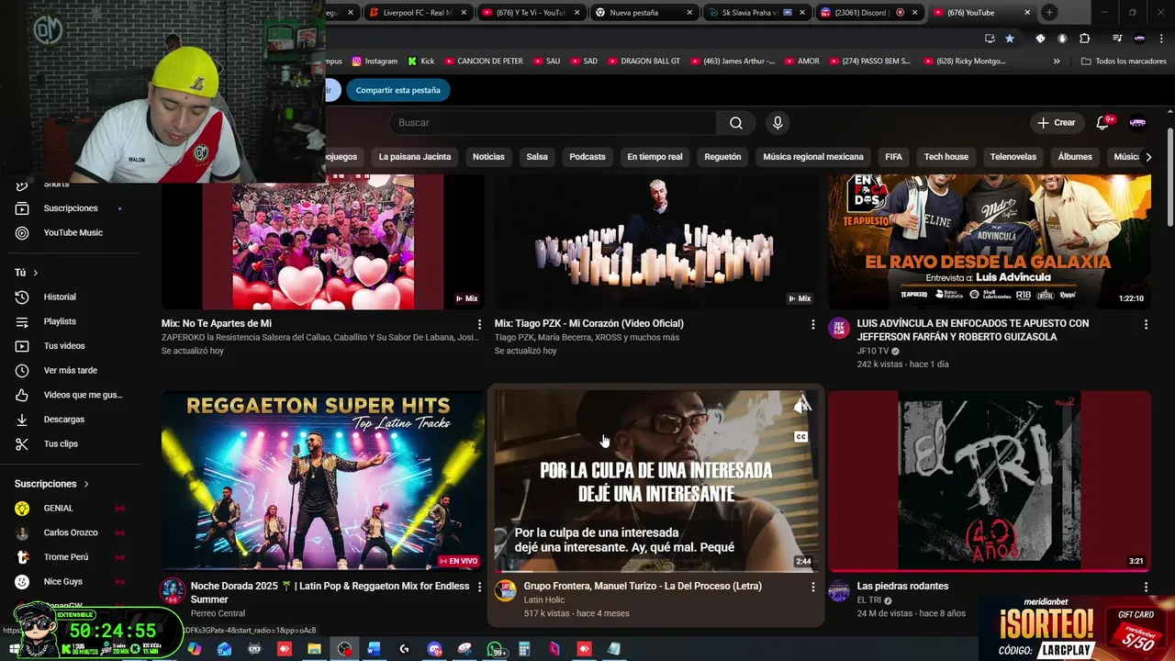Select Música regional mexicana chip
Image resolution: width=1175 pixels, height=661 pixels.
coord(813,157)
